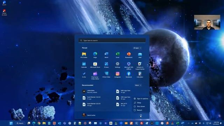This screenshot has width=224, height=126.
Task: Click the microphone icon in system tray
Action: coord(204,123)
